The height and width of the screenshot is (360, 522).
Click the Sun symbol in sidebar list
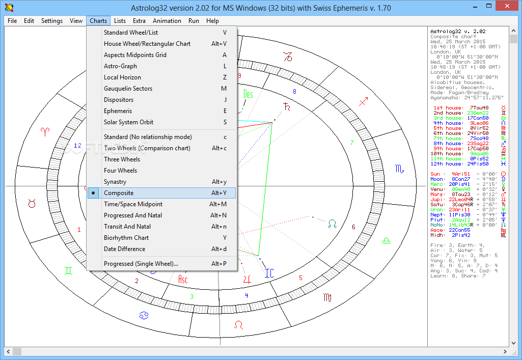point(503,174)
